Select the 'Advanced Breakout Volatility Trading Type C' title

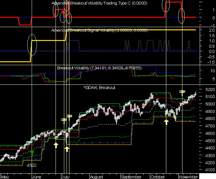coord(99,3)
